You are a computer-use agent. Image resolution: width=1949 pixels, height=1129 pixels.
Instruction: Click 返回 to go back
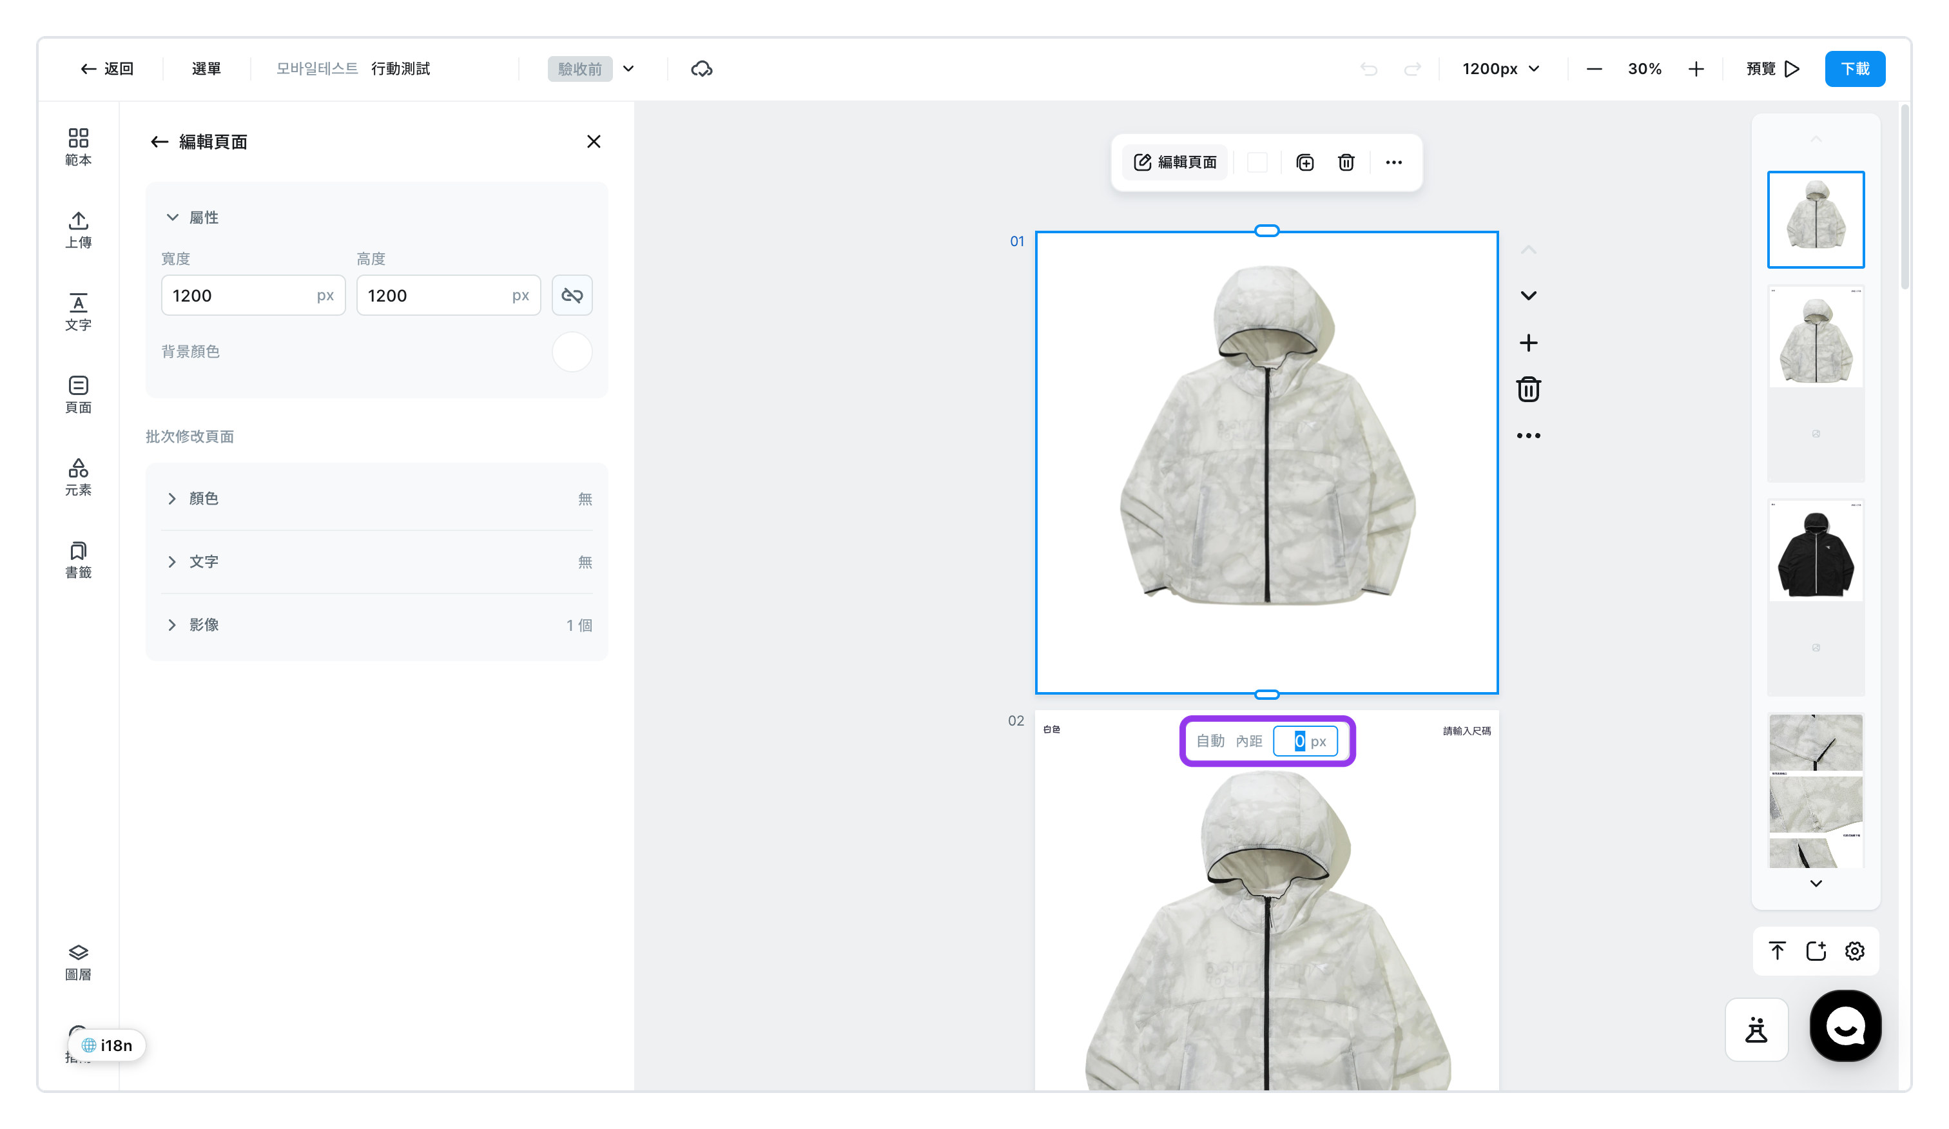[108, 69]
